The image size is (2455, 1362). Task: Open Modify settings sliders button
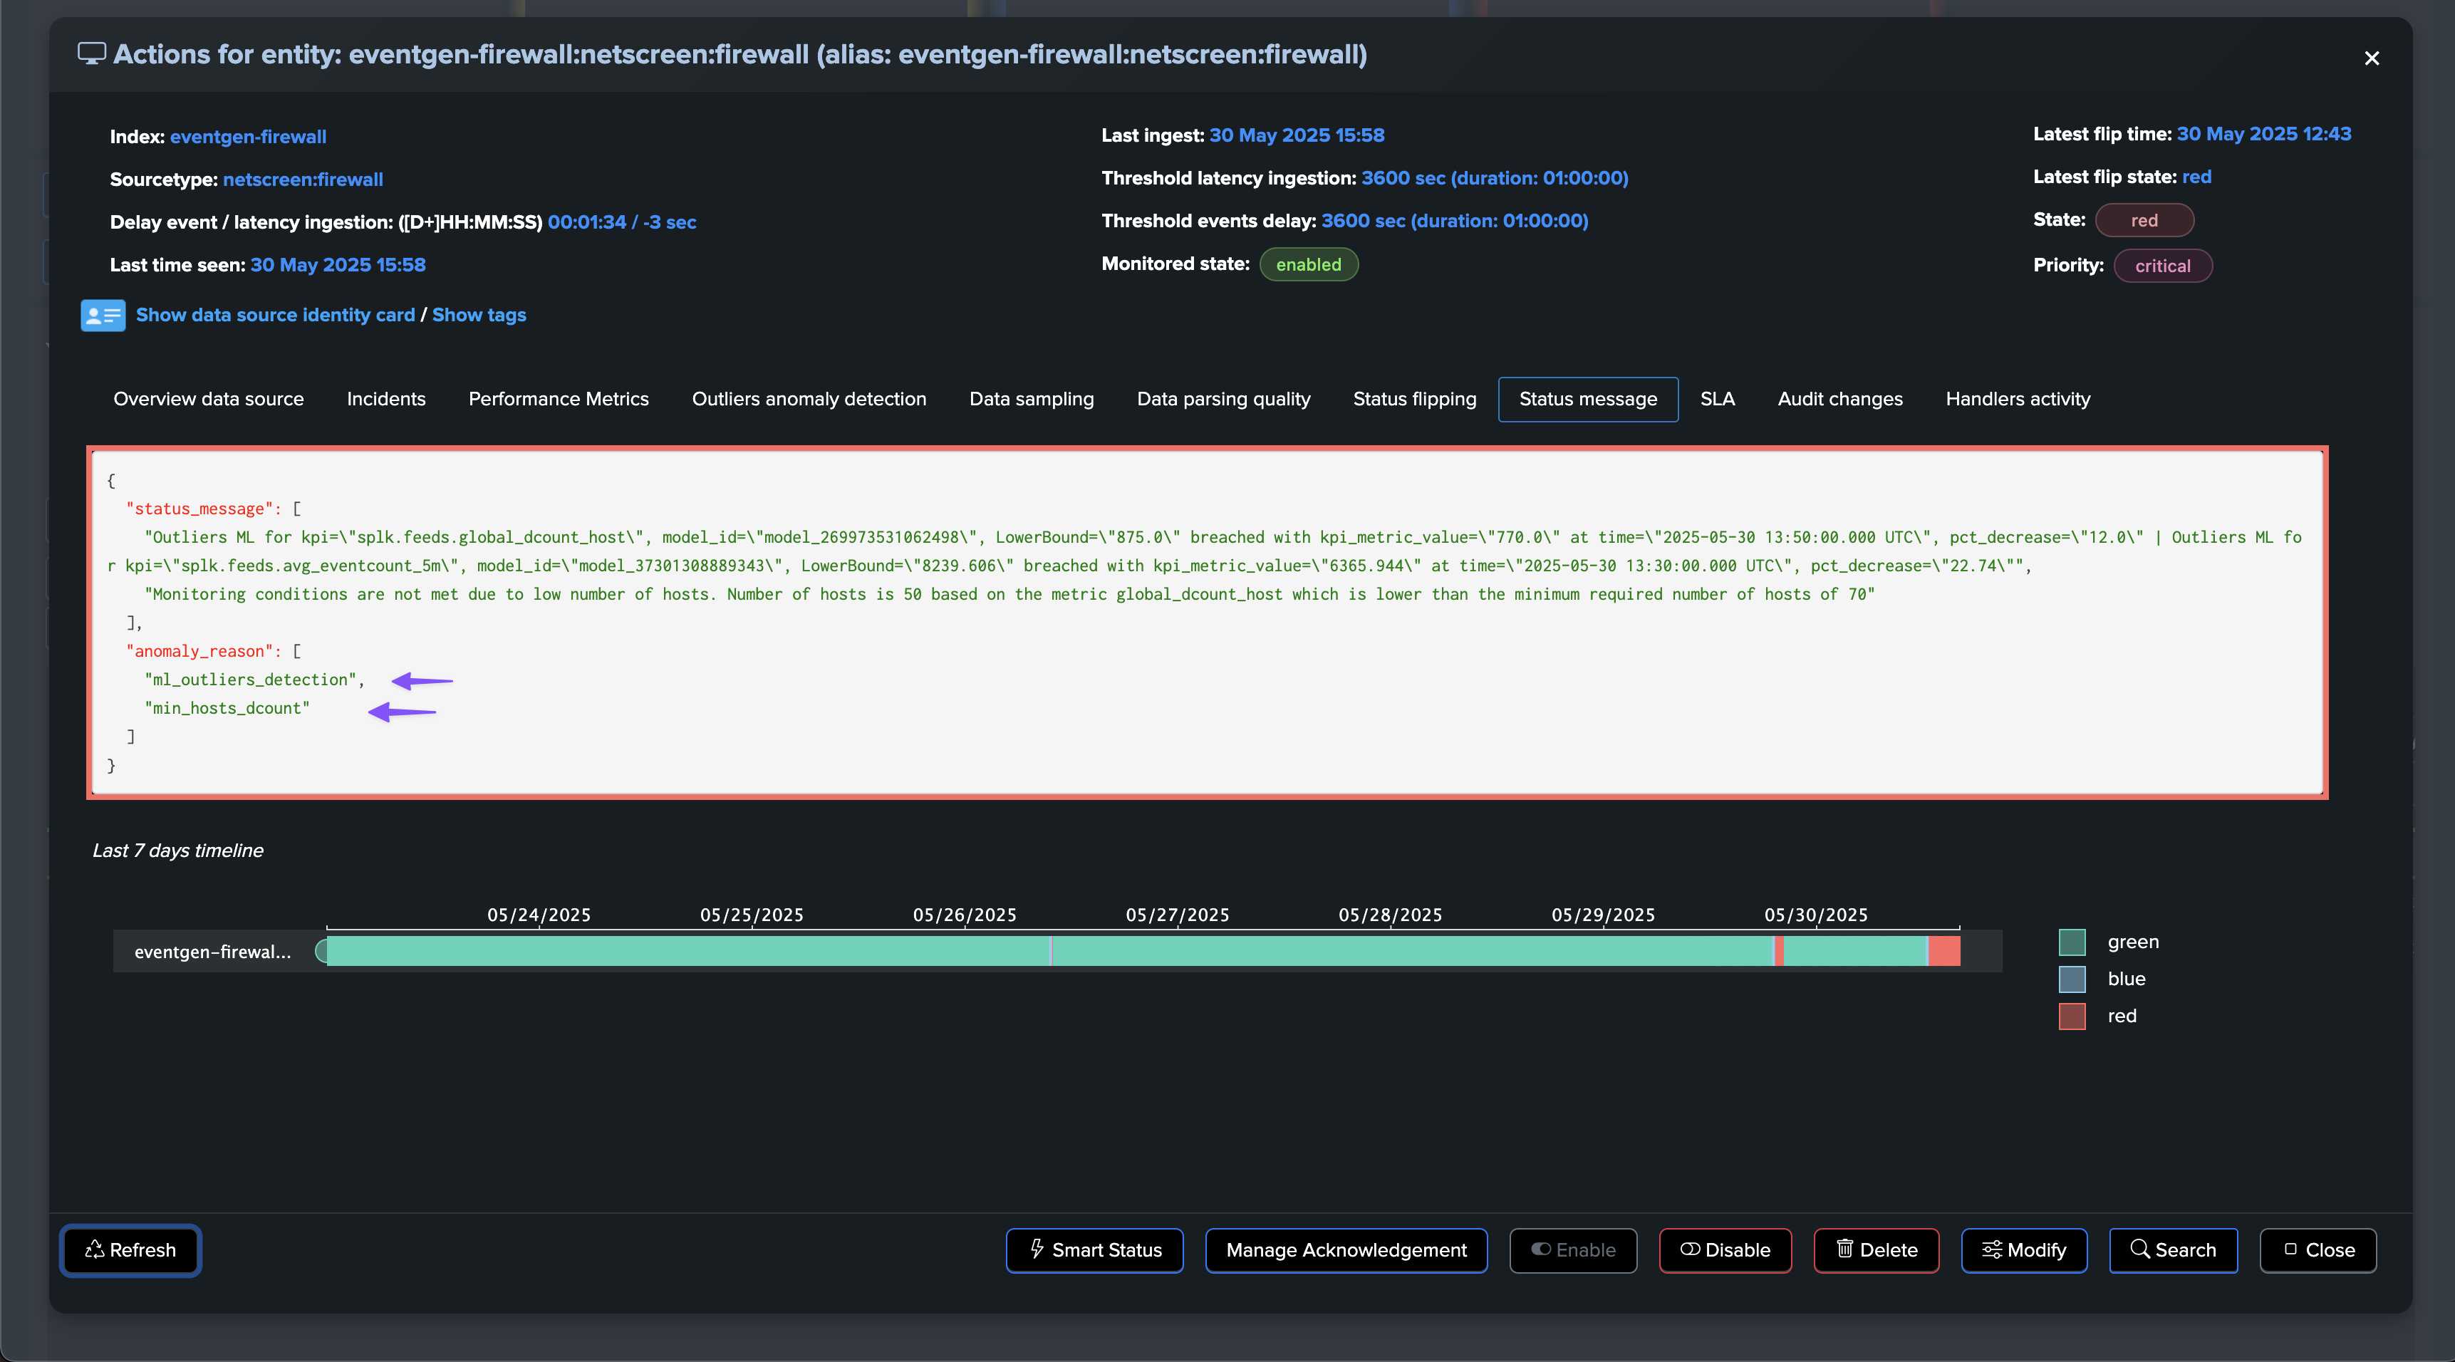point(2023,1249)
